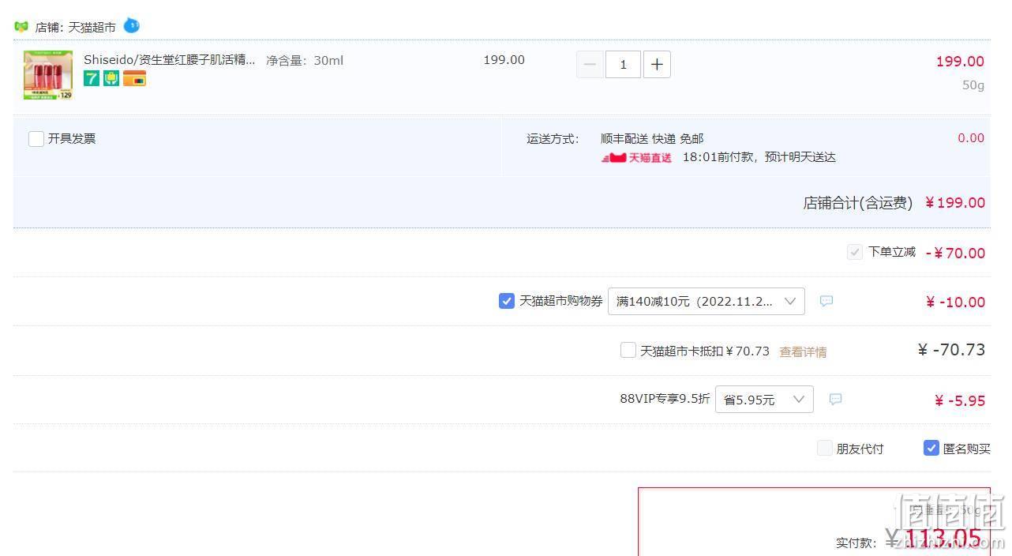The image size is (1012, 556).
Task: Toggle the 匿名购买 checkbox
Action: tap(931, 449)
